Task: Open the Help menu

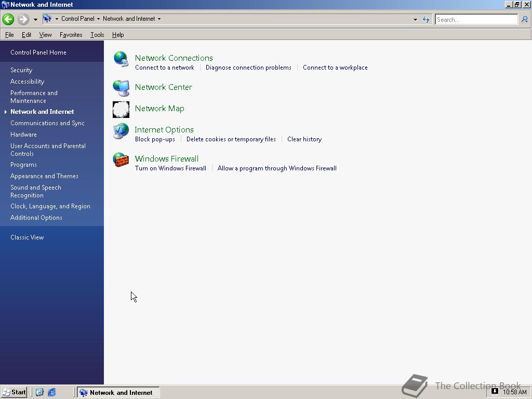Action: tap(118, 35)
